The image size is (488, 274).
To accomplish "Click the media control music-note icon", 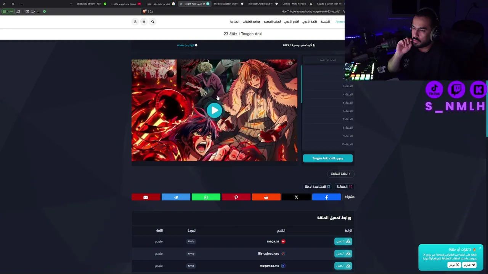I will 18,11.
